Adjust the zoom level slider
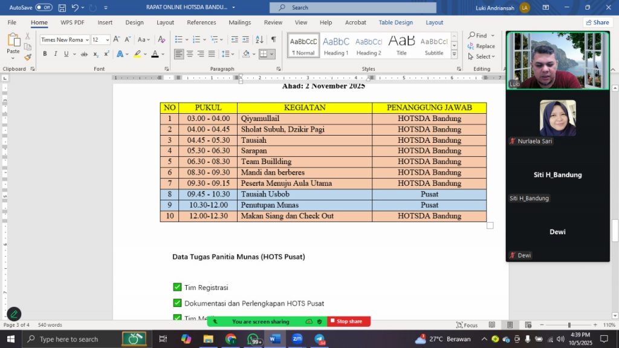619x348 pixels. (x=569, y=325)
